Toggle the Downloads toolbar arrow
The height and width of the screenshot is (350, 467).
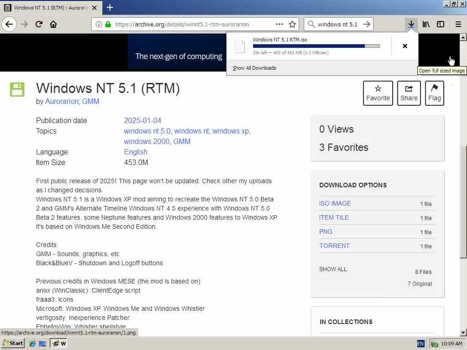[x=411, y=24]
